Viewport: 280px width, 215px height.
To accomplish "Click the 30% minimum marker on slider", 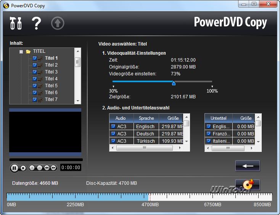I will 113,86.
